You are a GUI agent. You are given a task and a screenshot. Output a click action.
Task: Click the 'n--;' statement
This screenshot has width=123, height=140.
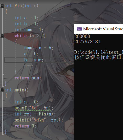(29, 66)
